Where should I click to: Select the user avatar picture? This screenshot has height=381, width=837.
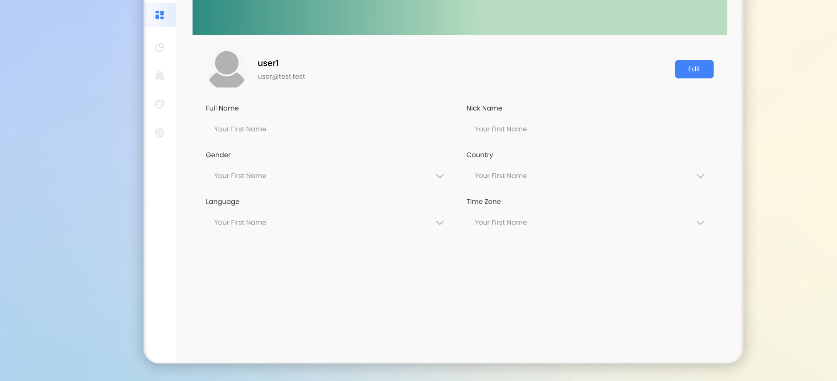(x=227, y=69)
